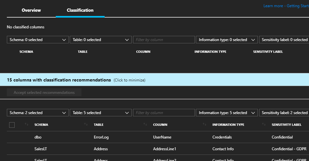Open the 'Table: 0 selected' dropdown
The height and width of the screenshot is (161, 309).
(x=100, y=40)
